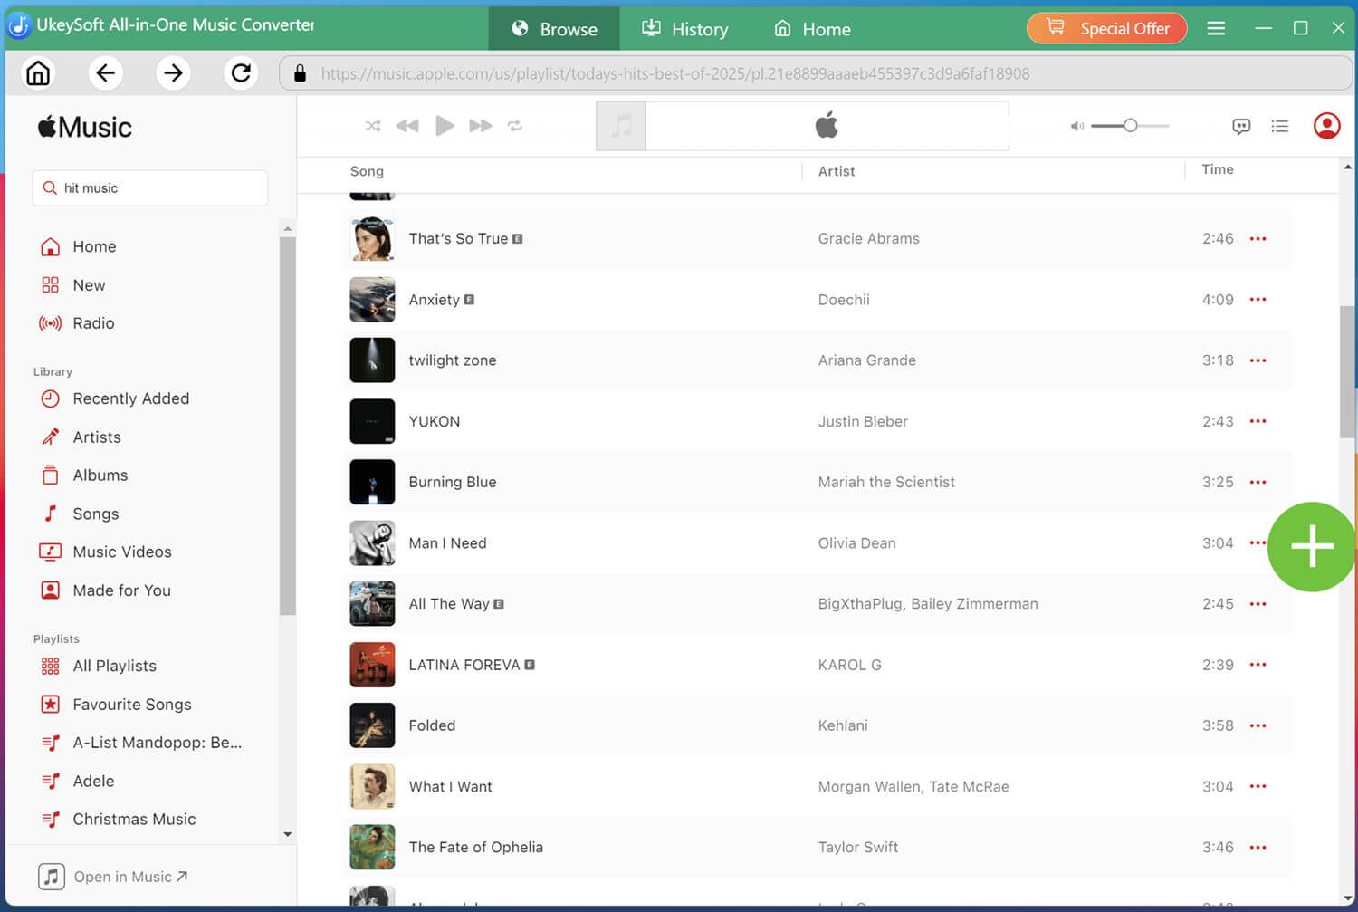Select the song title 'Burning Blue'
The image size is (1358, 912).
[453, 482]
